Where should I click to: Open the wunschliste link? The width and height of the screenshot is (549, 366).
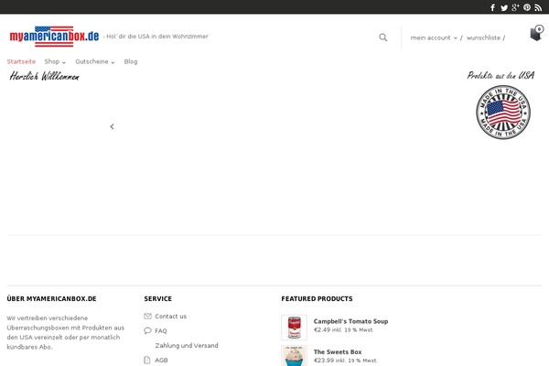pyautogui.click(x=483, y=38)
